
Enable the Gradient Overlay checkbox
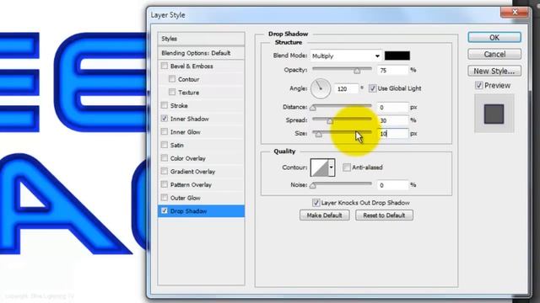[x=165, y=171]
